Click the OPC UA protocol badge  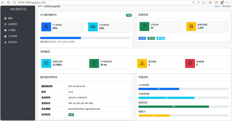(x=151, y=38)
